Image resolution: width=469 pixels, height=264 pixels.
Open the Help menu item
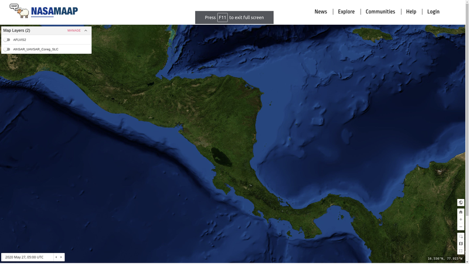[411, 12]
